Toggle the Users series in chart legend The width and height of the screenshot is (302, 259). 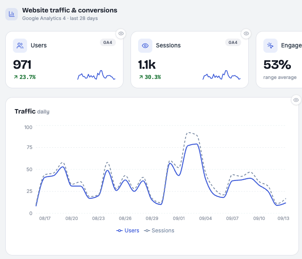[x=128, y=231]
